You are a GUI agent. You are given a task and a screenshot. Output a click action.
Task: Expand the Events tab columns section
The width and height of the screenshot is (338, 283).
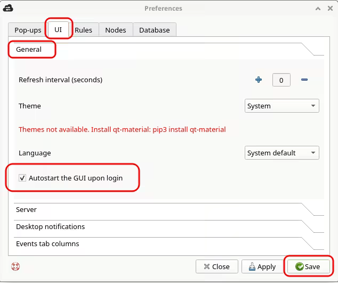tap(47, 244)
